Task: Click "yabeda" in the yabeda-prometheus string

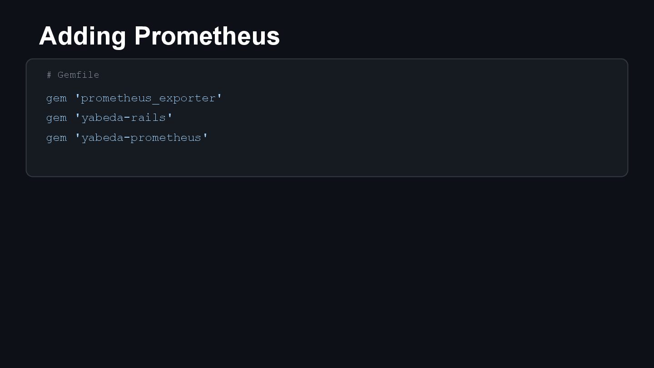Action: 102,138
